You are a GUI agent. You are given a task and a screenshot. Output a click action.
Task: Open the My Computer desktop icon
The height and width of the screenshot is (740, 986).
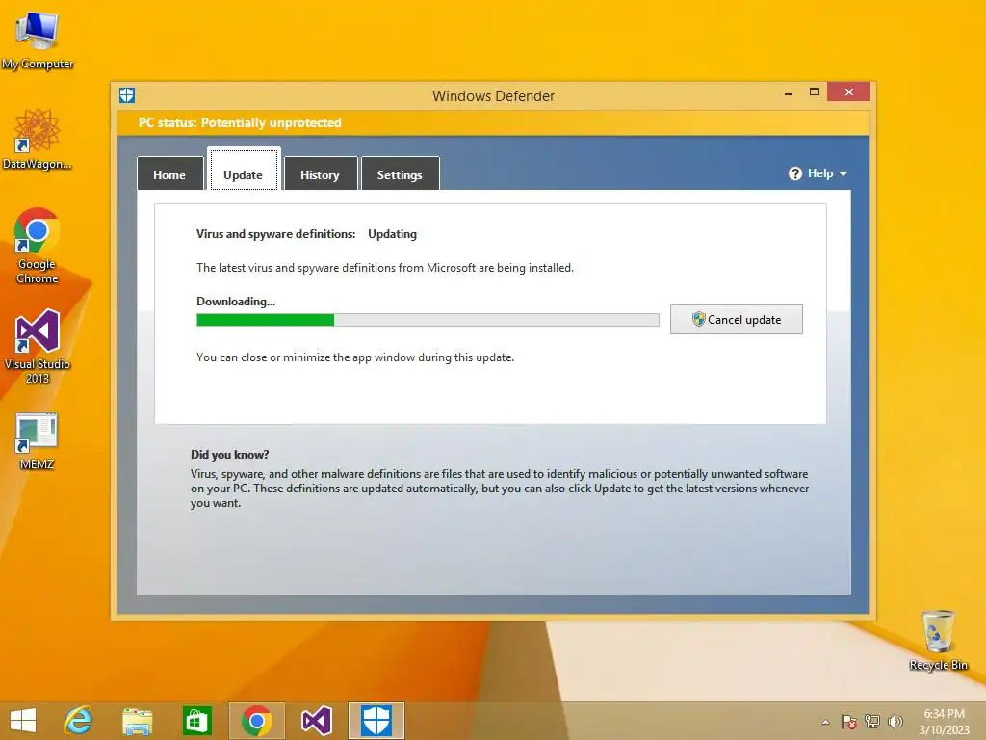38,39
